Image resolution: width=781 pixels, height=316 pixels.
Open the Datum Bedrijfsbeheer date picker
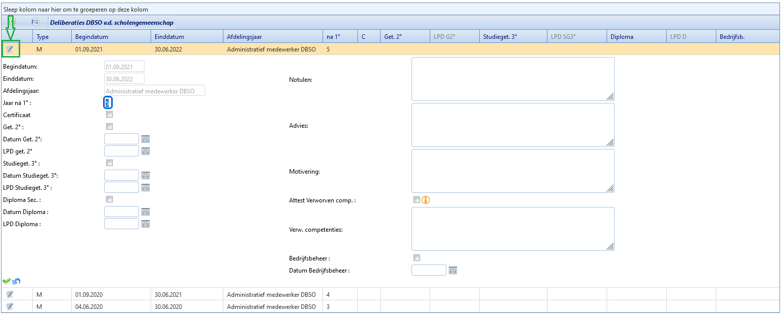click(453, 270)
